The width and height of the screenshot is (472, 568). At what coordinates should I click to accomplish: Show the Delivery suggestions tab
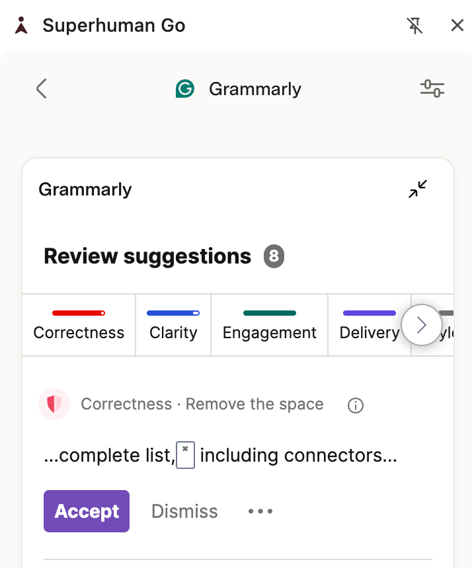(370, 325)
